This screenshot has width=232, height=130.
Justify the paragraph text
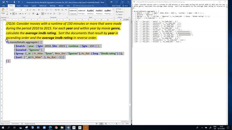point(51,14)
